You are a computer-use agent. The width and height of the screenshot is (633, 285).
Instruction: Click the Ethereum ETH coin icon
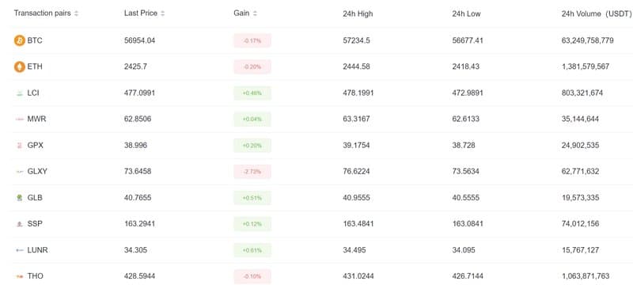pyautogui.click(x=19, y=66)
